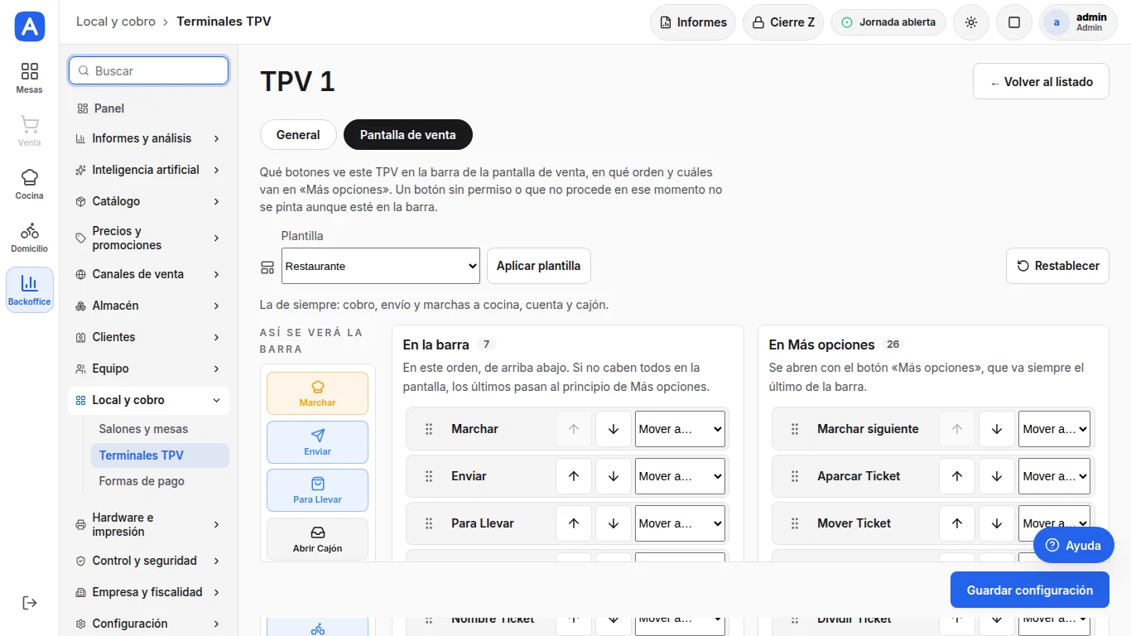The width and height of the screenshot is (1131, 636).
Task: Open 'Mover a...' dropdown for Marchar
Action: (680, 429)
